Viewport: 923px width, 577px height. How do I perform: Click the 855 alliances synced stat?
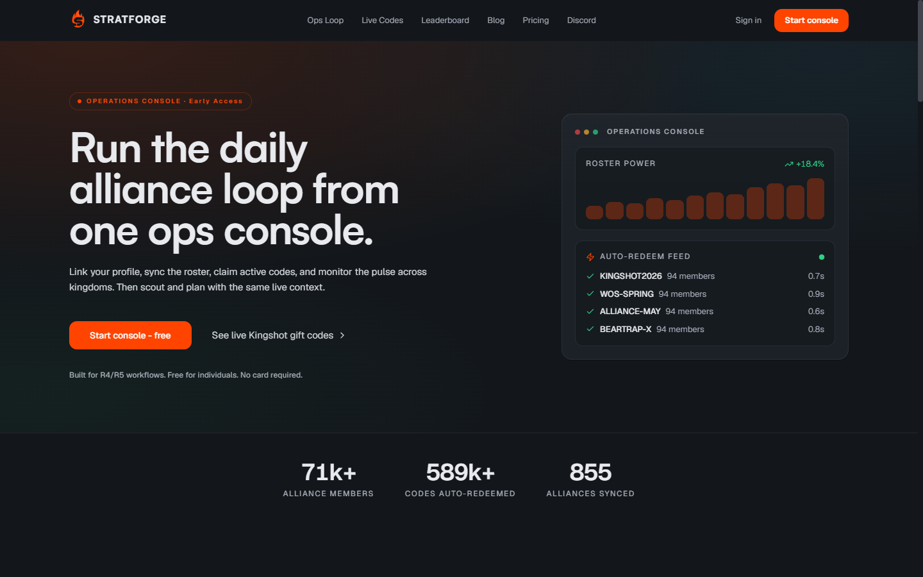[x=590, y=480]
